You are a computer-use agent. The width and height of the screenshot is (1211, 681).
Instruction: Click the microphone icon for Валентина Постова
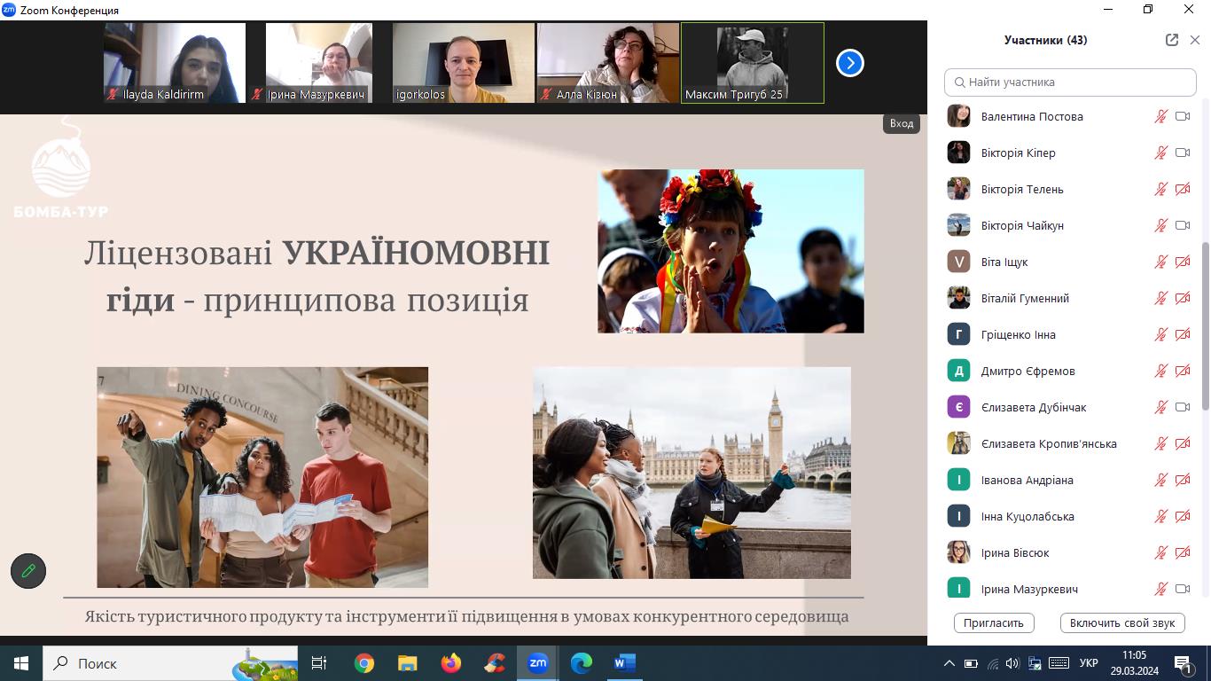tap(1160, 116)
